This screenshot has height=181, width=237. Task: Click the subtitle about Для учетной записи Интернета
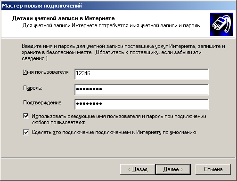click(112, 25)
